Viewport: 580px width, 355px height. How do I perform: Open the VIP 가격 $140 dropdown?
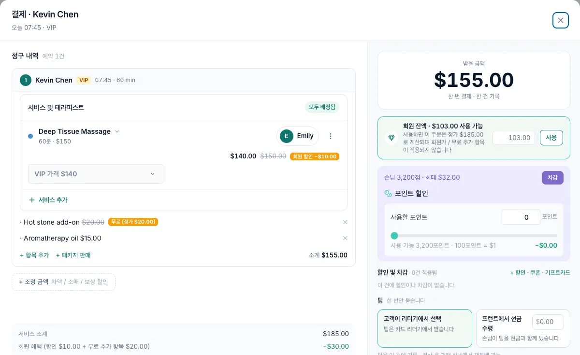[96, 174]
